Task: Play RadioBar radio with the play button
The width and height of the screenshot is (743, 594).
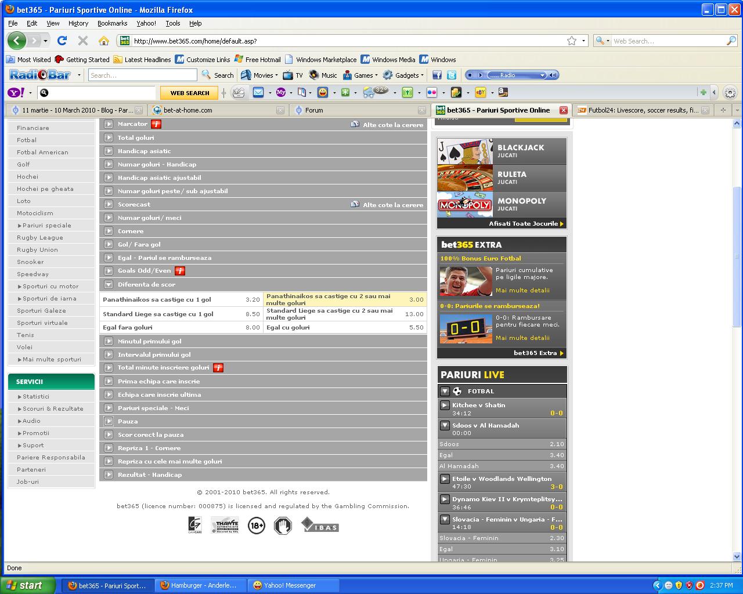Action: 481,75
